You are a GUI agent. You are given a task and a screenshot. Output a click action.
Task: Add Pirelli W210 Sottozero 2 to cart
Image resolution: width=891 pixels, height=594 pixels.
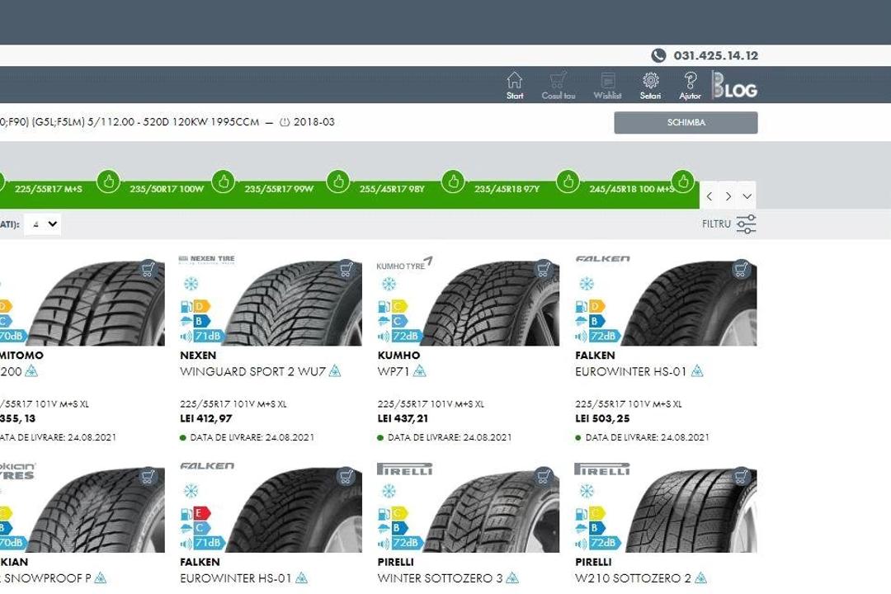tap(740, 476)
